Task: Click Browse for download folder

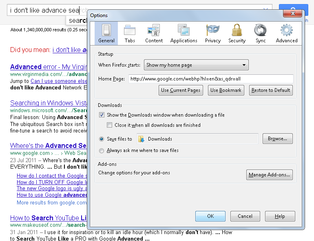Action: click(x=278, y=139)
